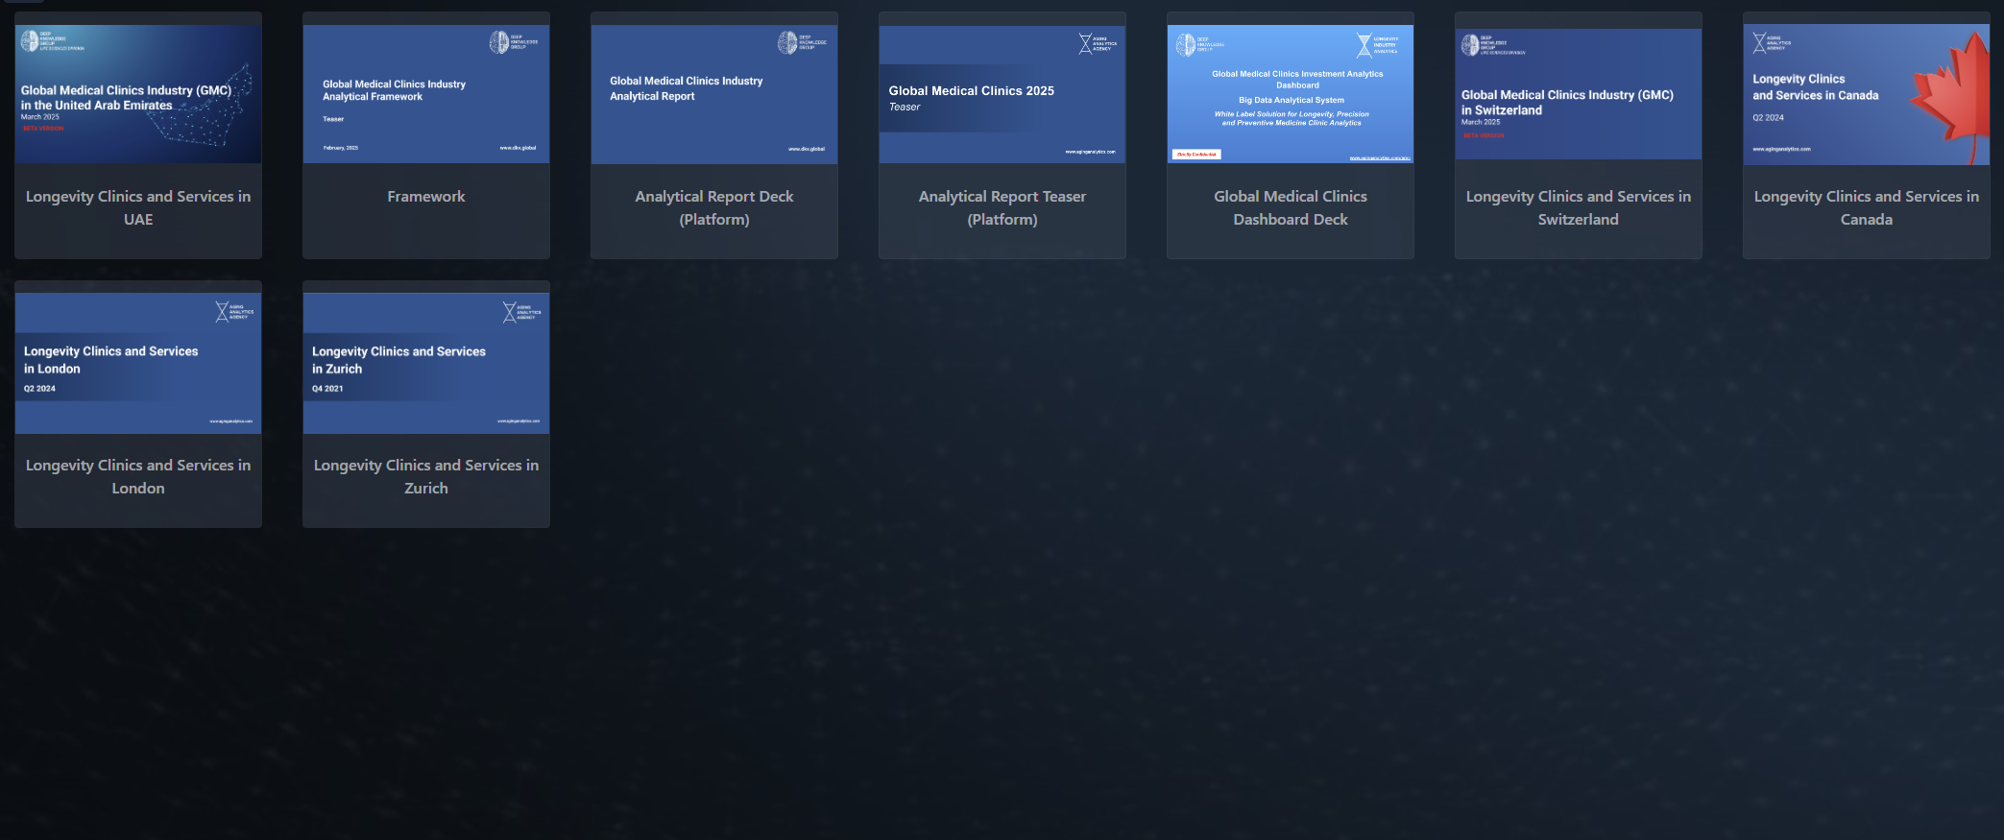Open the Q4 2021 Zurich report cover
The width and height of the screenshot is (2004, 840).
point(426,365)
